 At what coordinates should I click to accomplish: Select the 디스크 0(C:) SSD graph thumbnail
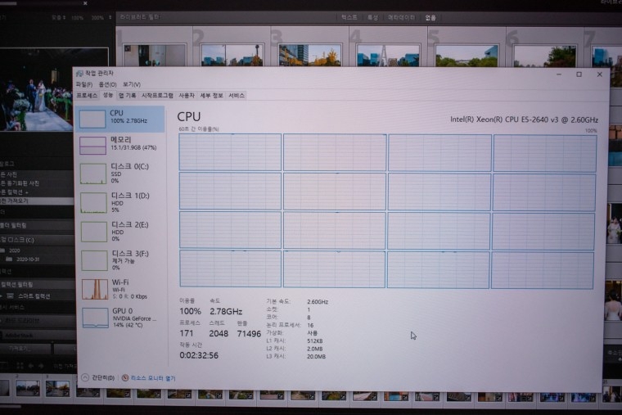(x=93, y=174)
